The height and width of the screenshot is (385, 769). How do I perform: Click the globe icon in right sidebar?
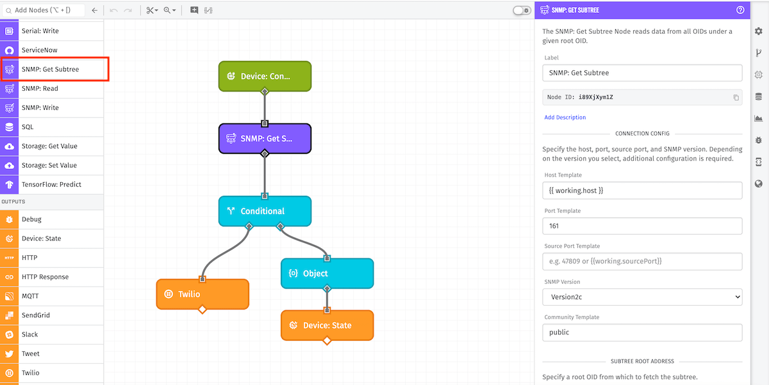coord(759,183)
